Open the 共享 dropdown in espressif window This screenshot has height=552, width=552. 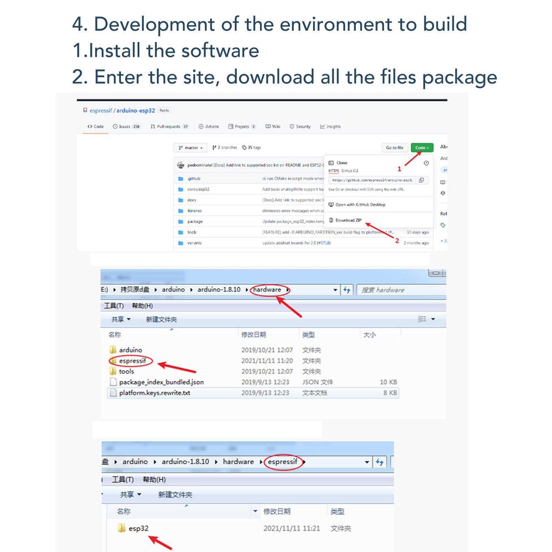pyautogui.click(x=131, y=494)
